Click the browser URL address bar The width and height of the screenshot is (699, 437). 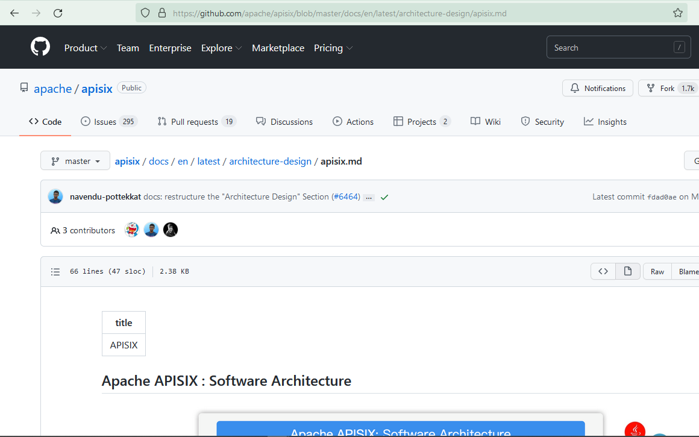coord(410,13)
